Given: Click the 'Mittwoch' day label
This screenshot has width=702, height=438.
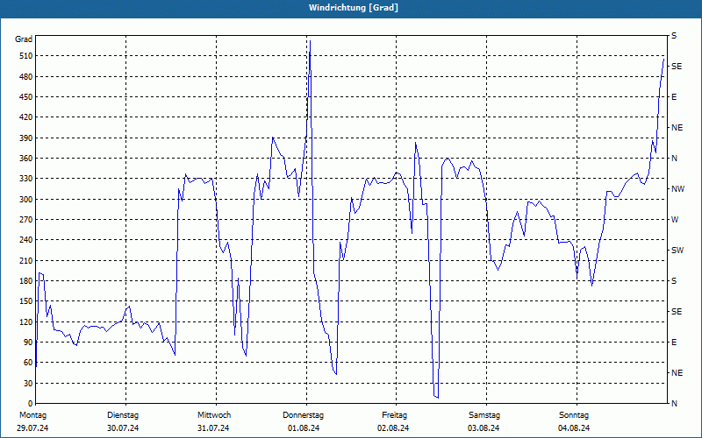Looking at the screenshot, I should click(214, 415).
